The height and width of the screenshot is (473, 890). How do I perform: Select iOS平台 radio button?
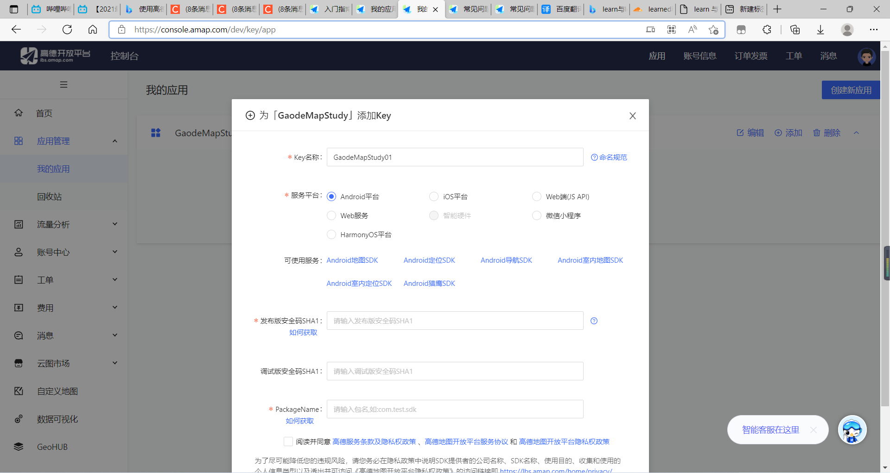pyautogui.click(x=434, y=196)
